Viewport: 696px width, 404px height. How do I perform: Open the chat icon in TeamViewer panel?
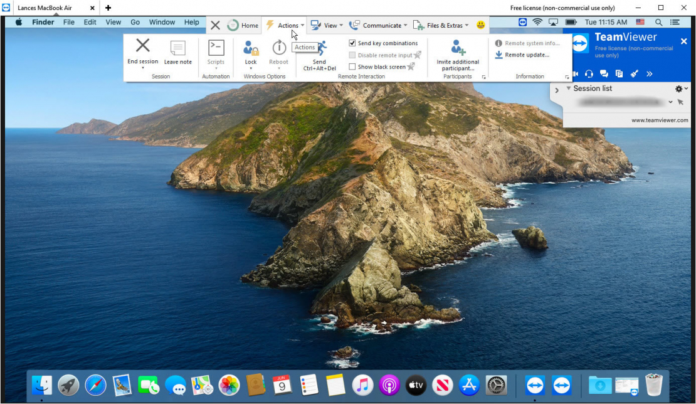[603, 73]
